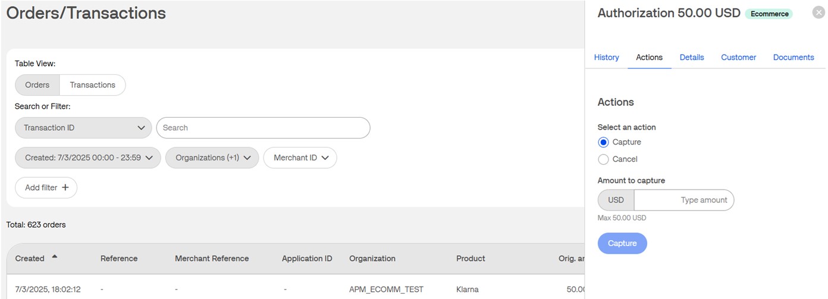The image size is (828, 299).
Task: Close the Authorization side panel
Action: pos(818,12)
